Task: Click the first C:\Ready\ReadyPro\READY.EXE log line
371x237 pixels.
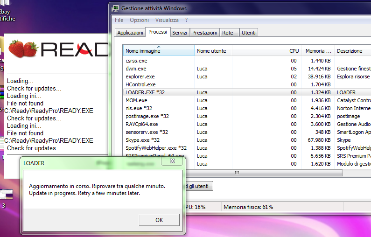Action: (x=49, y=111)
